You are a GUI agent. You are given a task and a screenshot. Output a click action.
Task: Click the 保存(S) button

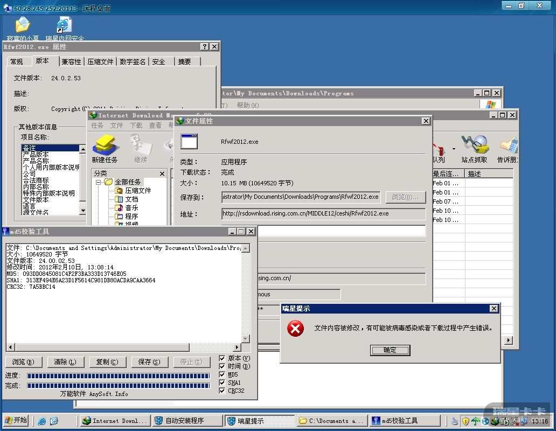149,362
